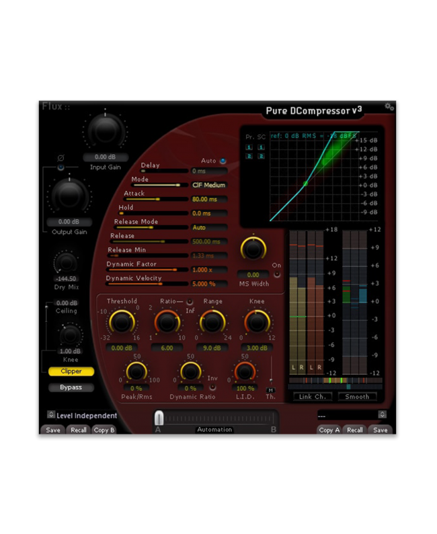
Task: Click the Bypass button
Action: click(71, 387)
